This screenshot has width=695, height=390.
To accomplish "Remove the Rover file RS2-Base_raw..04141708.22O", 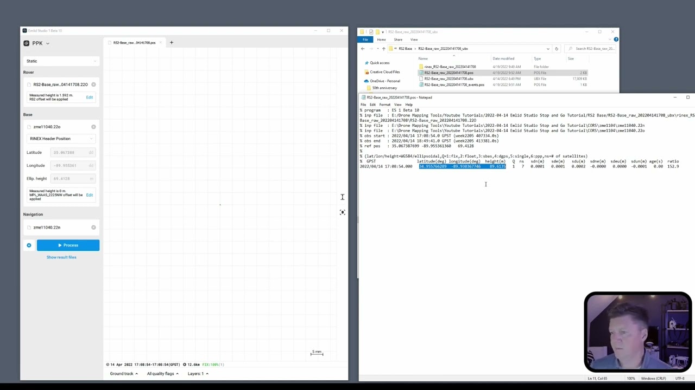I will coord(93,84).
